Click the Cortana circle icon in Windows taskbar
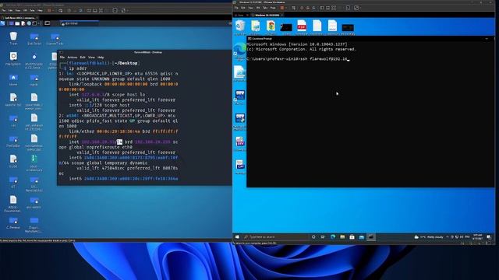Image resolution: width=499 pixels, height=280 pixels. coord(313,237)
